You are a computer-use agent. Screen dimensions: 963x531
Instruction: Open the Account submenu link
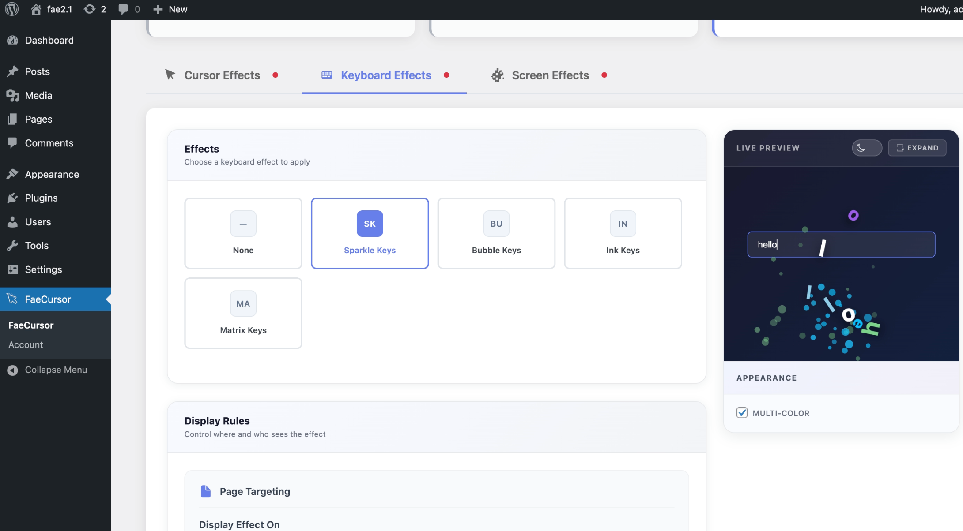pyautogui.click(x=26, y=345)
